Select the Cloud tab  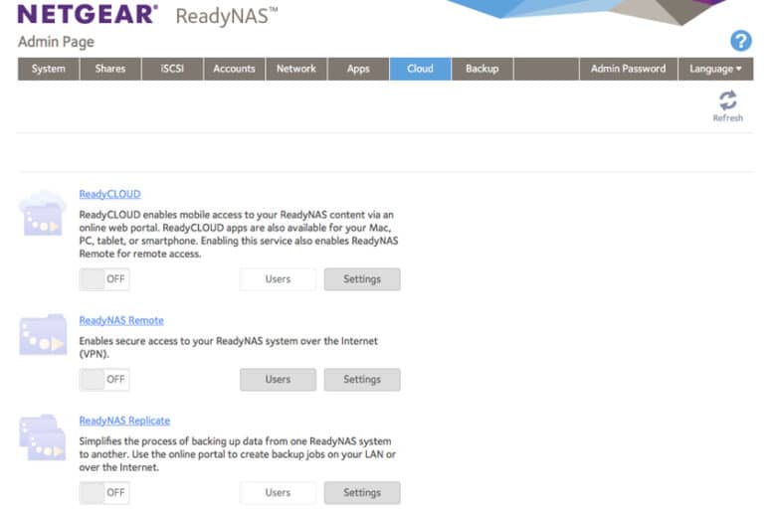point(420,69)
